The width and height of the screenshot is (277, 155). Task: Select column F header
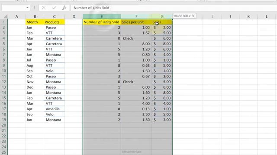tap(136, 16)
